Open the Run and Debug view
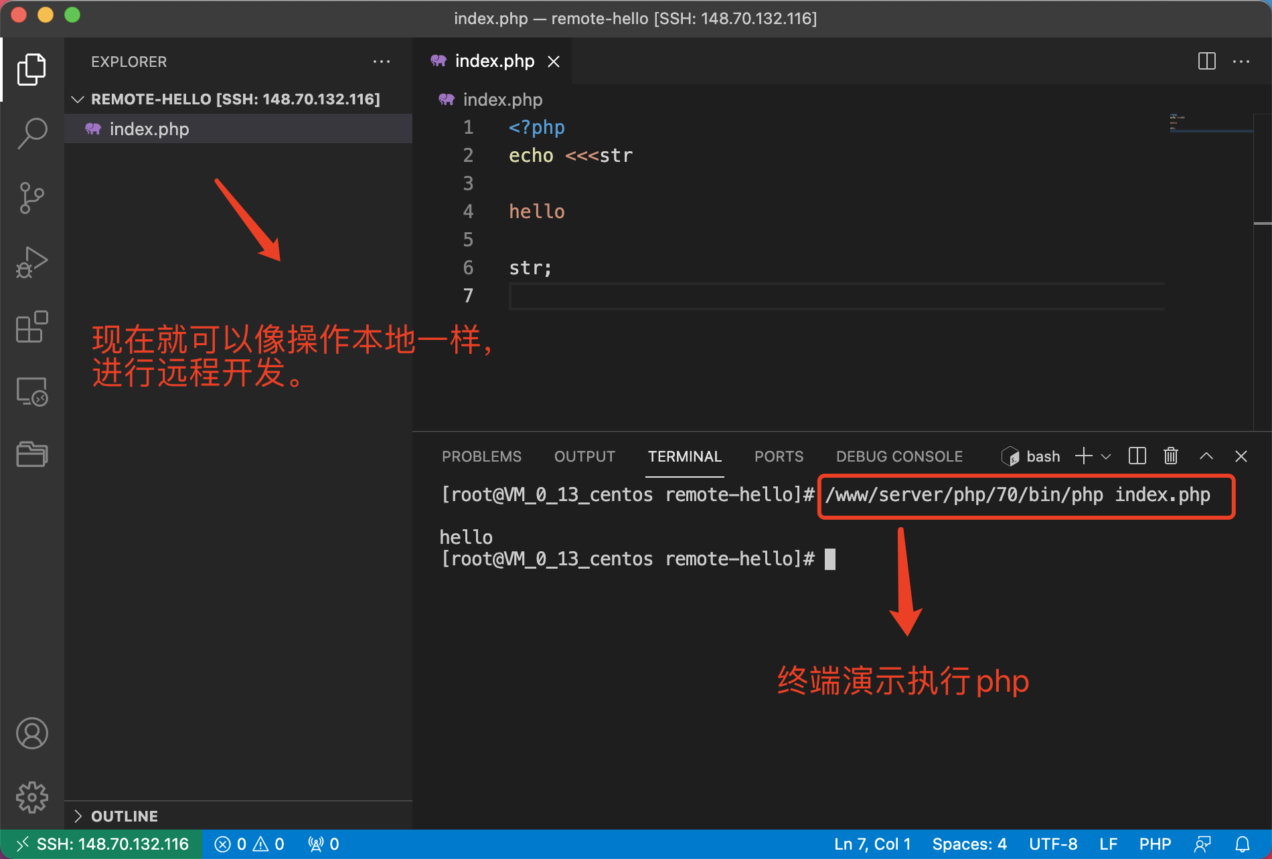The height and width of the screenshot is (859, 1272). coord(31,262)
